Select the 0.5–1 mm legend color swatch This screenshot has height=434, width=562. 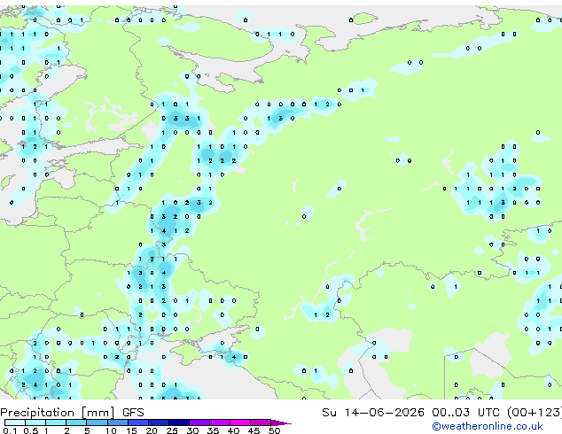coord(35,422)
